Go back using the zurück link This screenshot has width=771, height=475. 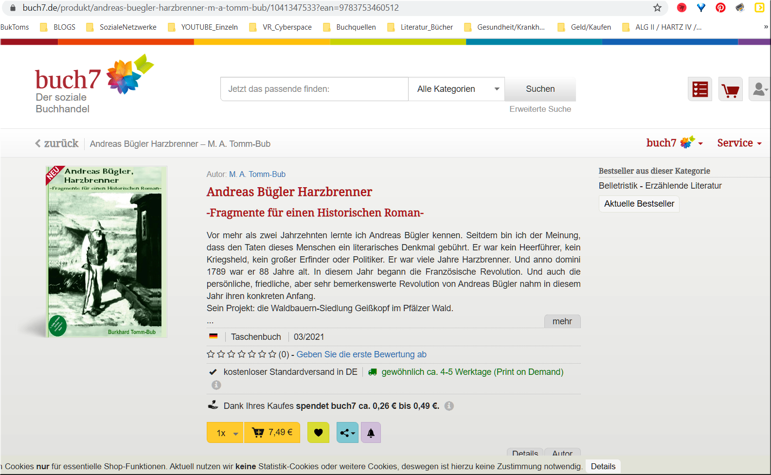coord(56,143)
